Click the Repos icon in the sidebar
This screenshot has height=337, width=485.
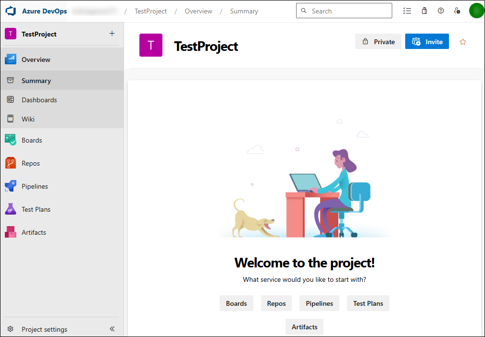tap(11, 163)
